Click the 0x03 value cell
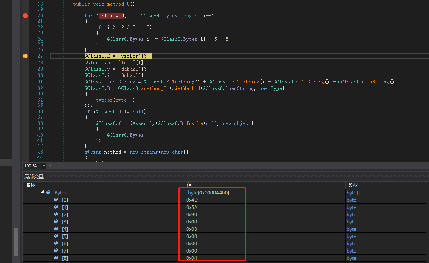This screenshot has width=429, height=263. pos(265,229)
